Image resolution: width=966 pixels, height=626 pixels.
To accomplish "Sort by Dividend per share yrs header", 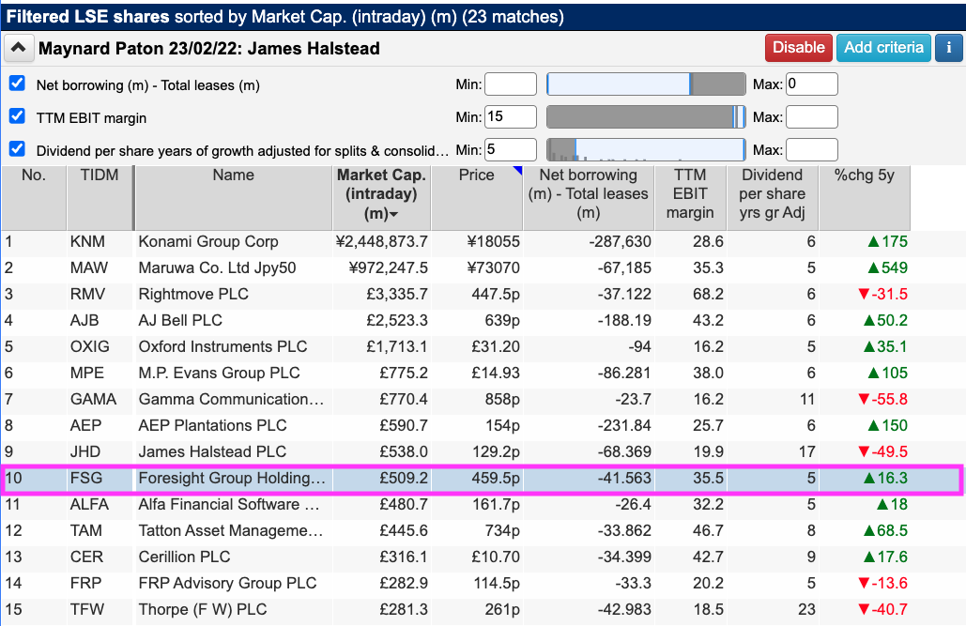I will (x=773, y=198).
